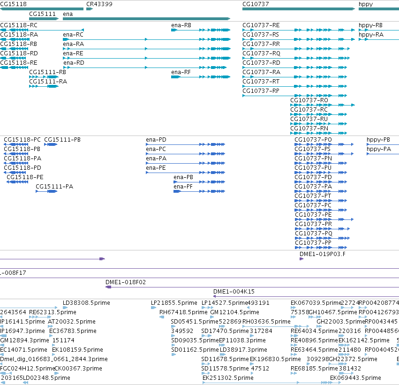Click EST label LP14527.5prime
Viewport: 399px width, 385px height.
[225, 303]
